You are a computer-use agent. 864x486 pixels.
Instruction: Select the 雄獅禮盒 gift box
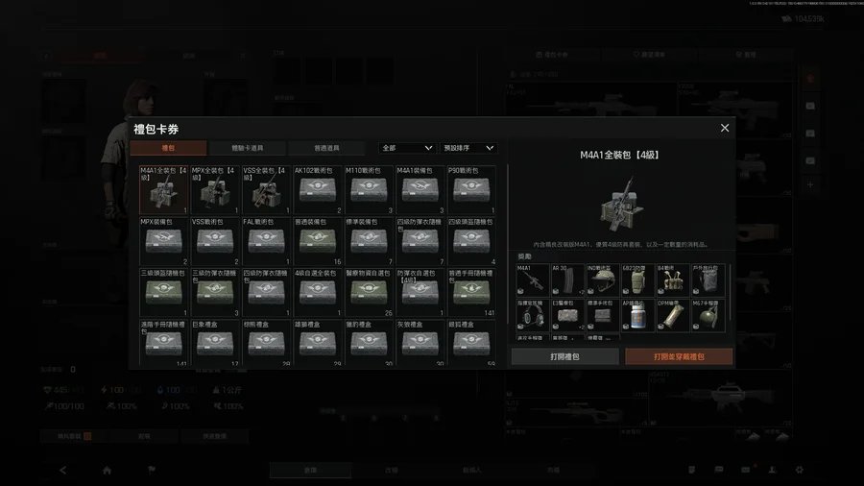pyautogui.click(x=318, y=342)
